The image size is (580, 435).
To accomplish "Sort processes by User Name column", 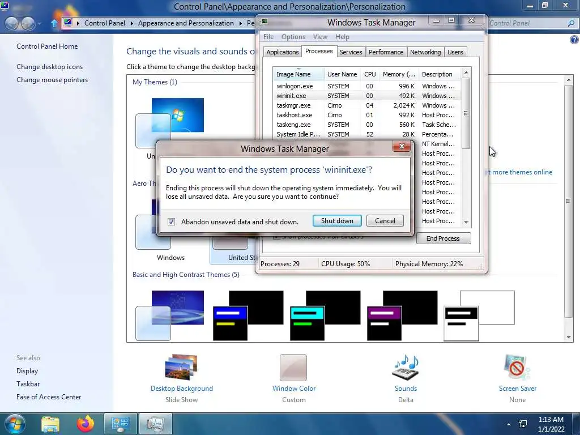I will pyautogui.click(x=342, y=74).
